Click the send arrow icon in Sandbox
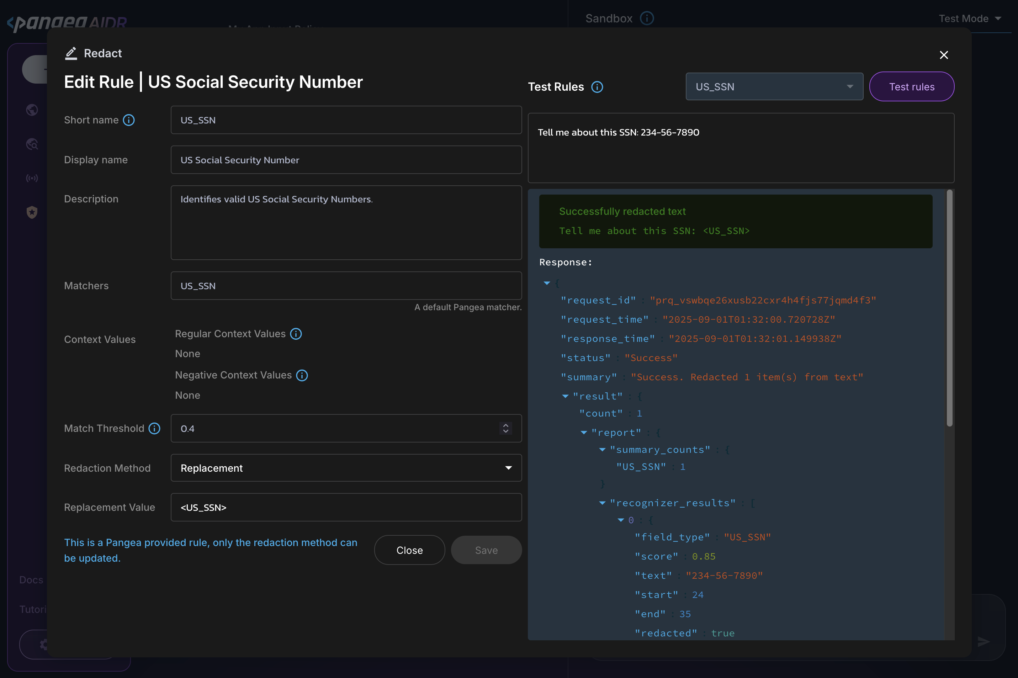Screen dimensions: 1018x678 click(x=983, y=642)
